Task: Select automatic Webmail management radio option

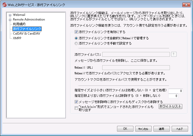Action: tap(76, 38)
